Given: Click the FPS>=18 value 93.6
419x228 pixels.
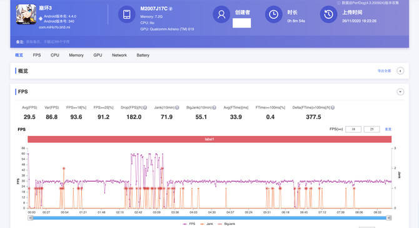Looking at the screenshot, I should pyautogui.click(x=76, y=117).
